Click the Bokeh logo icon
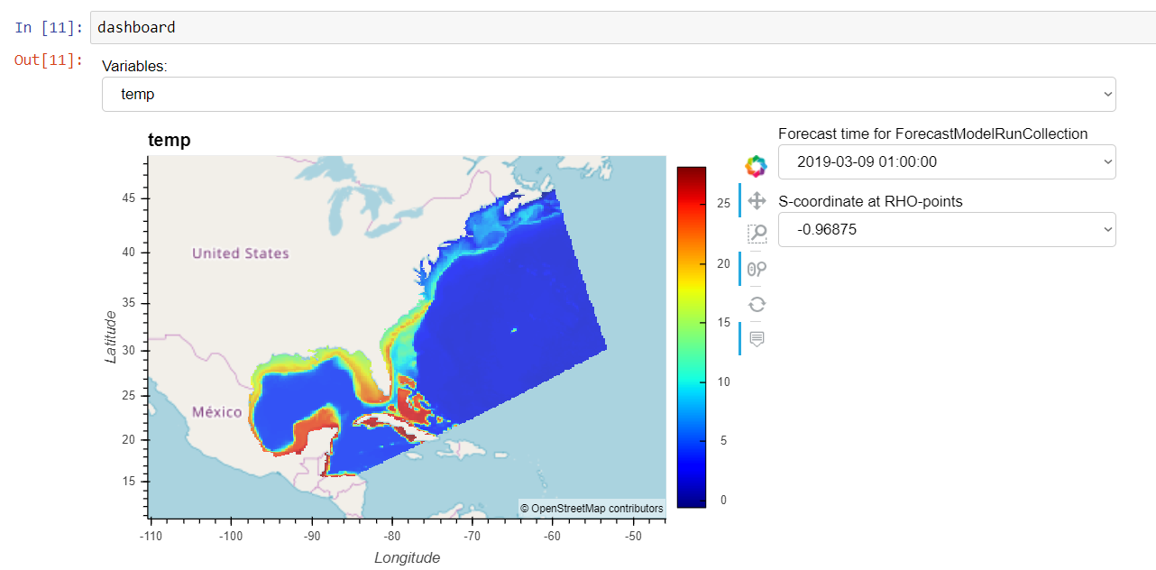 tap(756, 166)
